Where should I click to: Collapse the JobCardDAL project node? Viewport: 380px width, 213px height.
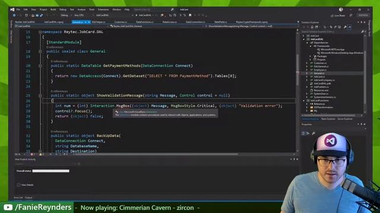[303, 39]
